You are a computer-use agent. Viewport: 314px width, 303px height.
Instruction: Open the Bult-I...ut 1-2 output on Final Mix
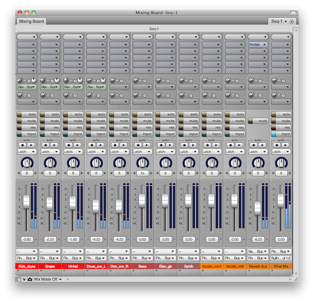click(281, 258)
